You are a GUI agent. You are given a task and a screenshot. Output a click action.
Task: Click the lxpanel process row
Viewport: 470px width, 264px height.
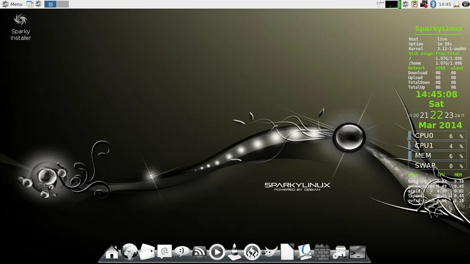click(436, 196)
